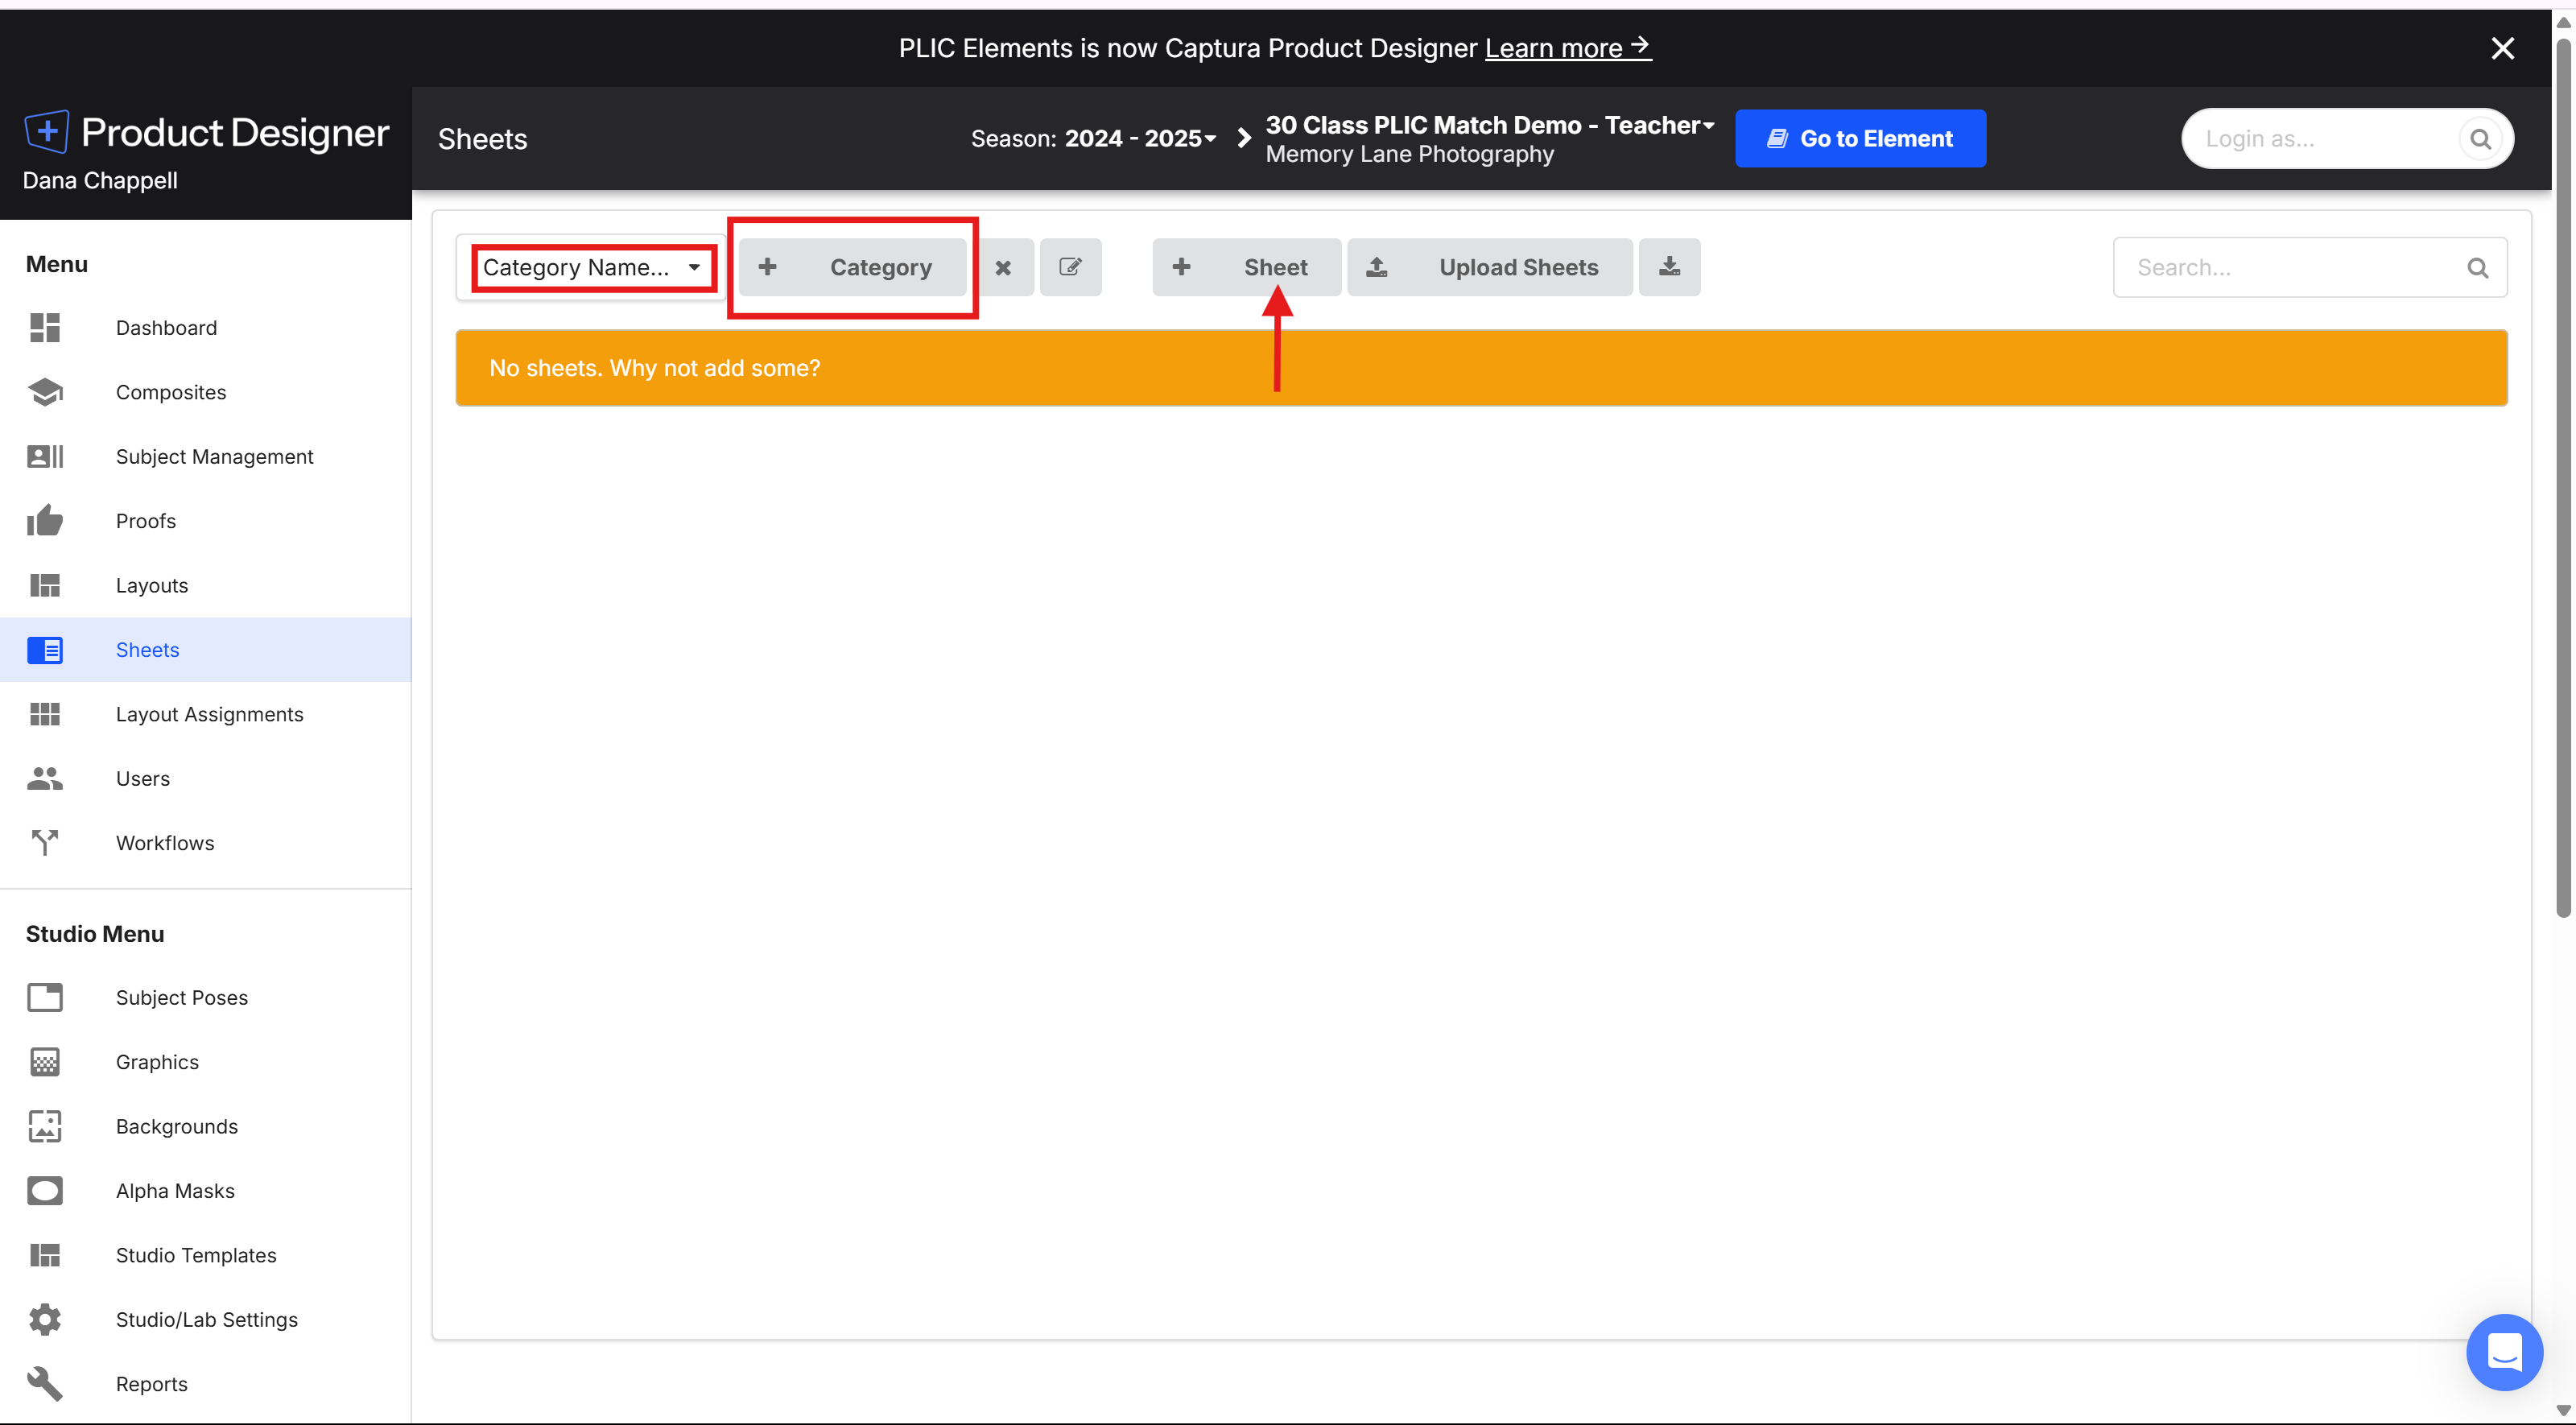Viewport: 2576px width, 1425px height.
Task: Dismiss the announcement banner with X
Action: (x=2502, y=48)
